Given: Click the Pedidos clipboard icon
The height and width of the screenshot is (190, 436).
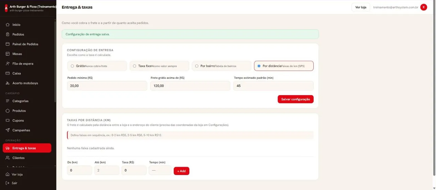Looking at the screenshot, I should (x=8, y=34).
